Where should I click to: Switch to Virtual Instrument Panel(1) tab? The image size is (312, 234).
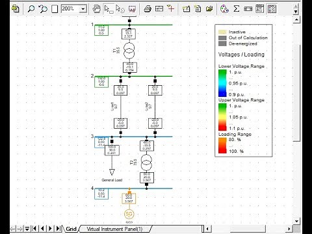tap(114, 229)
